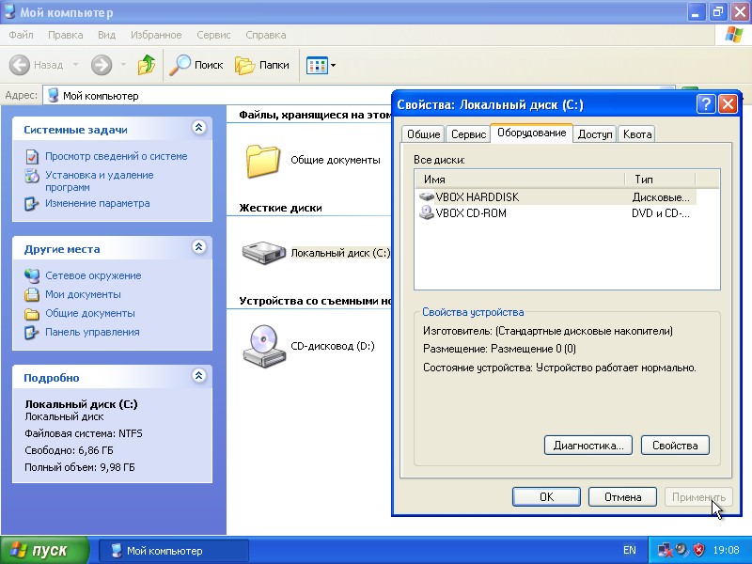The image size is (752, 564).
Task: Click the Диагностика... button
Action: [588, 446]
